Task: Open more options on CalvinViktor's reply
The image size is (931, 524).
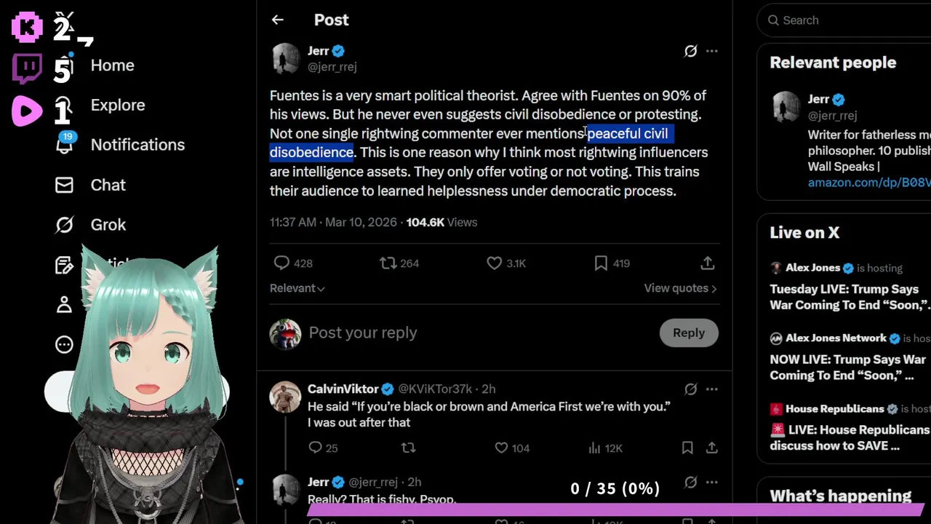Action: 712,389
